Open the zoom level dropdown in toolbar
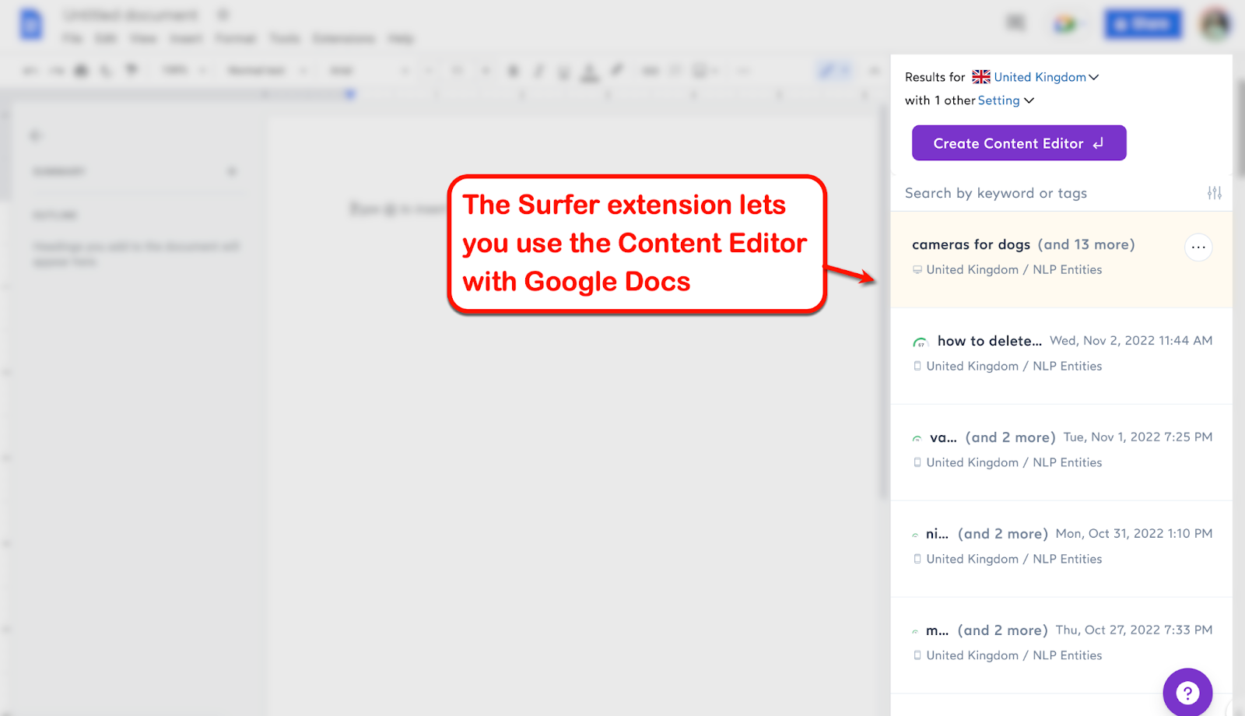The width and height of the screenshot is (1245, 716). [184, 71]
